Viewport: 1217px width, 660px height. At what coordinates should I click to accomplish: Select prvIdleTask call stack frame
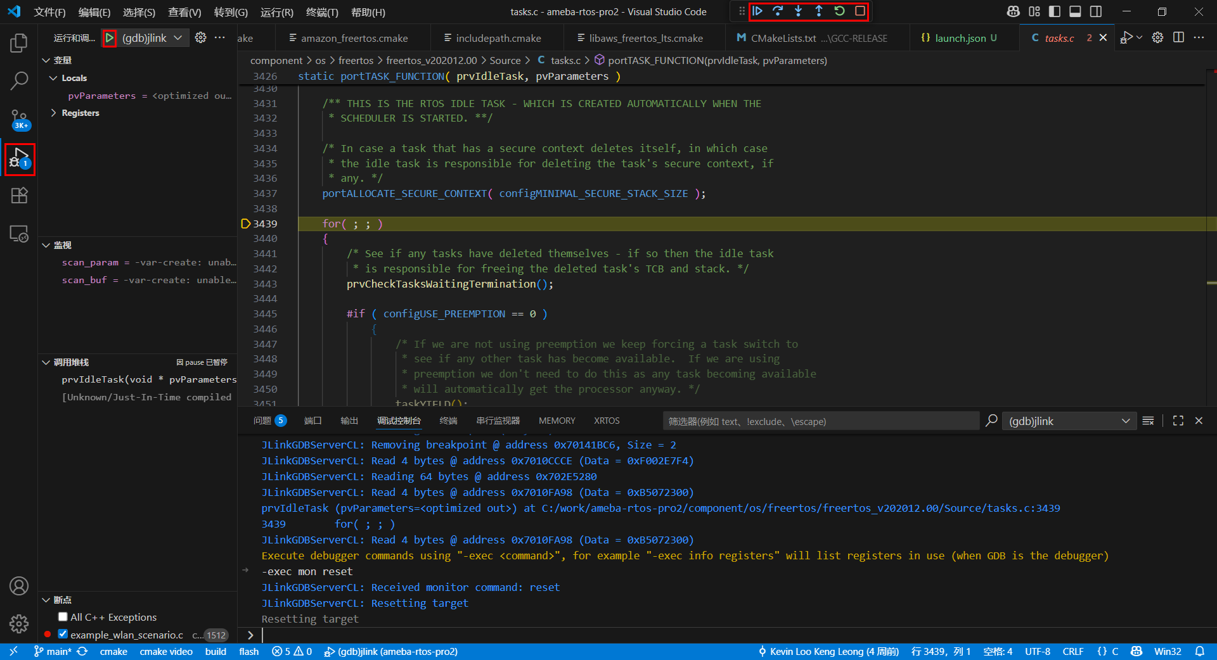149,379
